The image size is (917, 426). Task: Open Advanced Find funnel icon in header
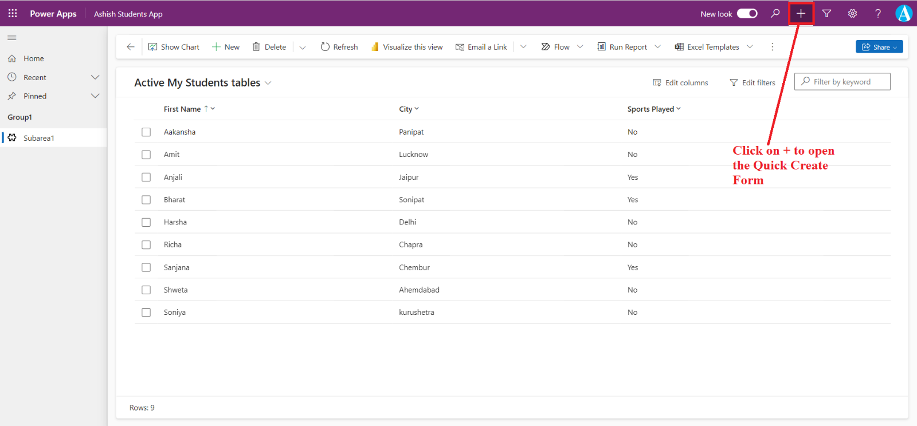click(826, 13)
